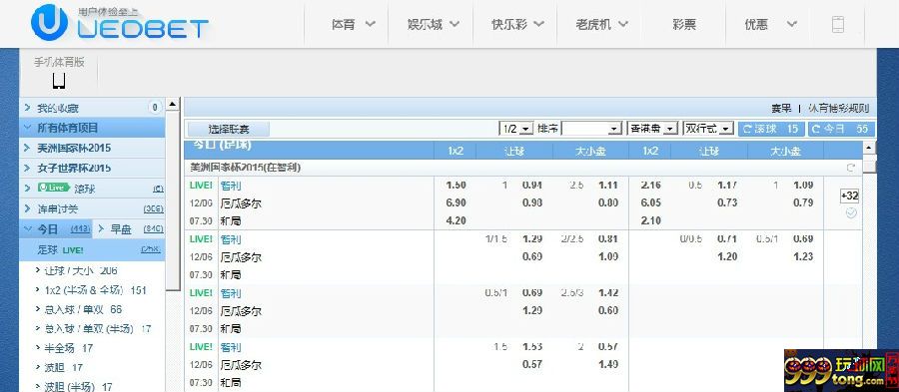Switch to the 早盘 tab in the sidebar

129,228
